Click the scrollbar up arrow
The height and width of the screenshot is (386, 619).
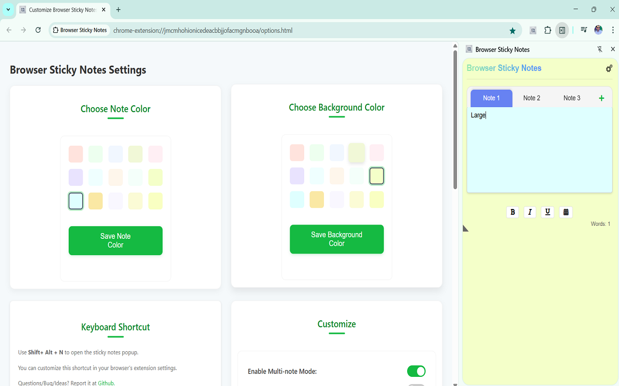[x=455, y=46]
